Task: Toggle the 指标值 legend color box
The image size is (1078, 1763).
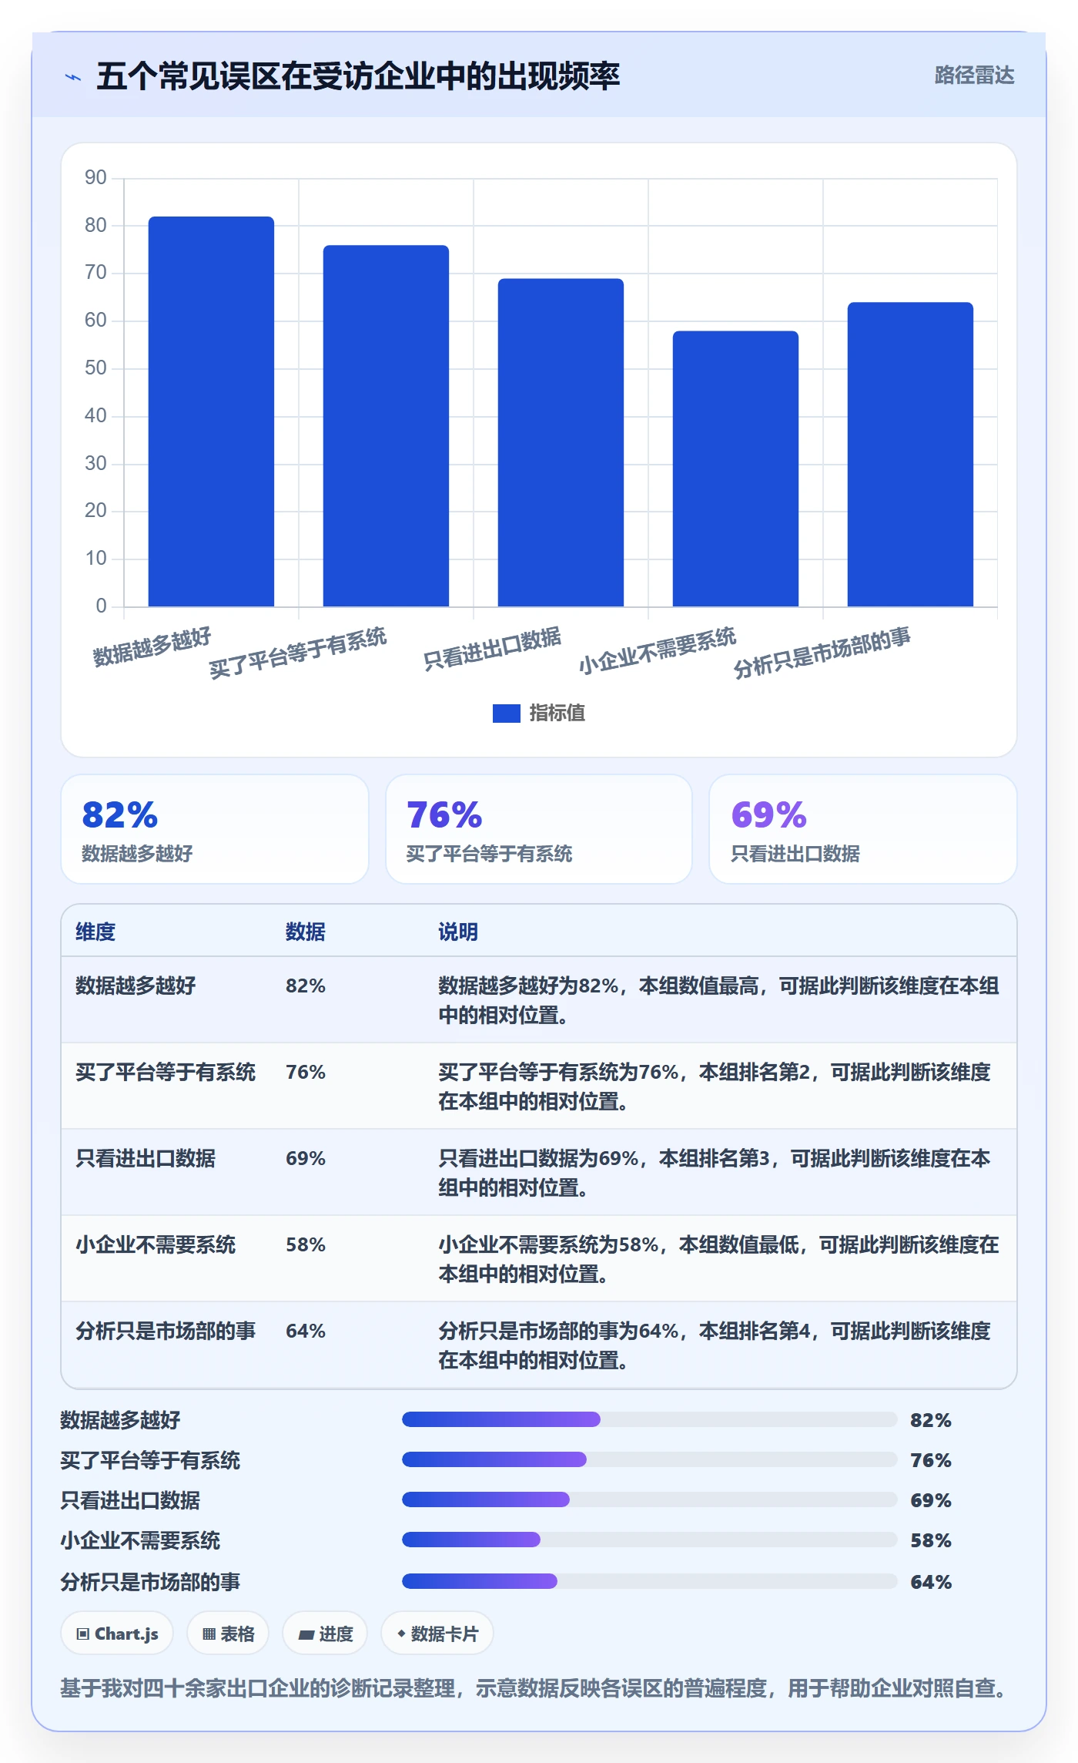Action: (x=506, y=714)
